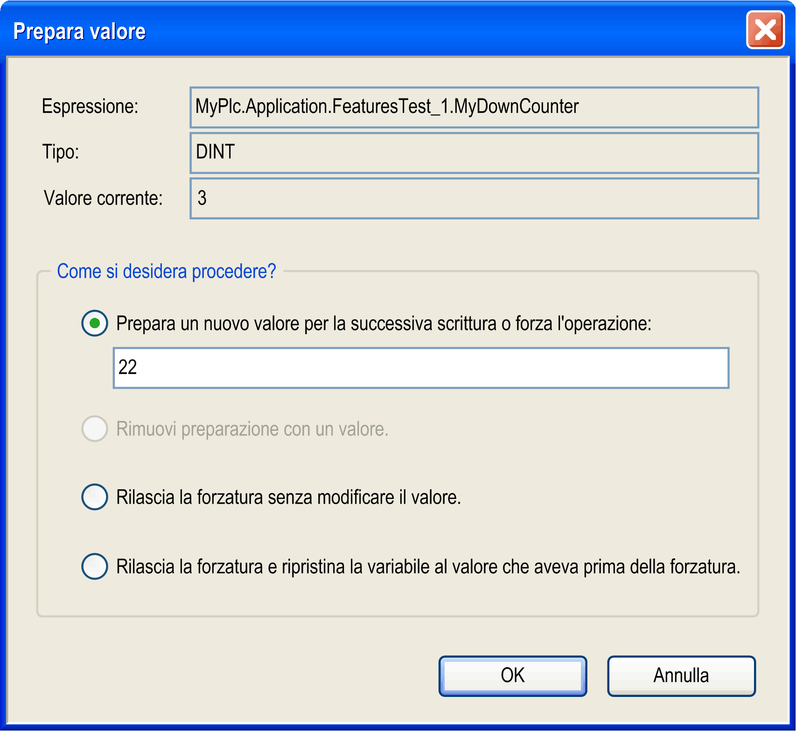
Task: Click the text 'Rilascia la forzatura senza modificare il valore.'
Action: 288,497
